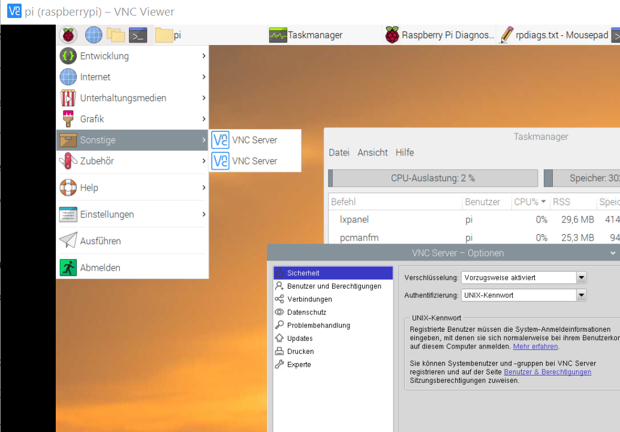
Task: Open the Raspberry Pi main menu button
Action: (68, 35)
